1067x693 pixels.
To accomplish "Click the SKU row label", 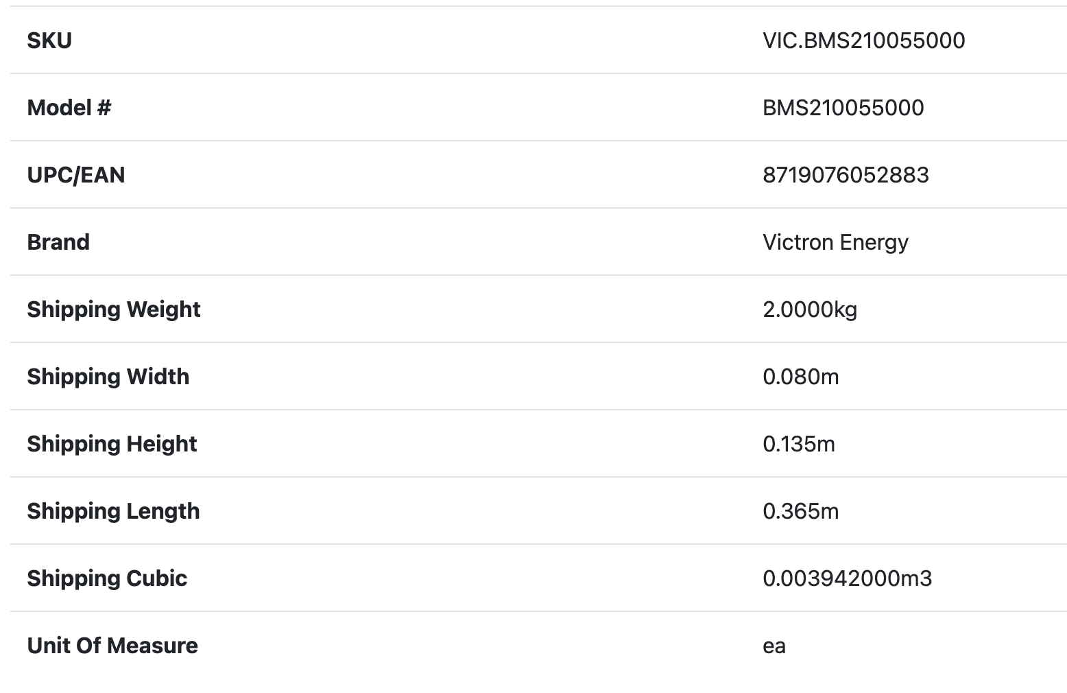I will pos(49,40).
